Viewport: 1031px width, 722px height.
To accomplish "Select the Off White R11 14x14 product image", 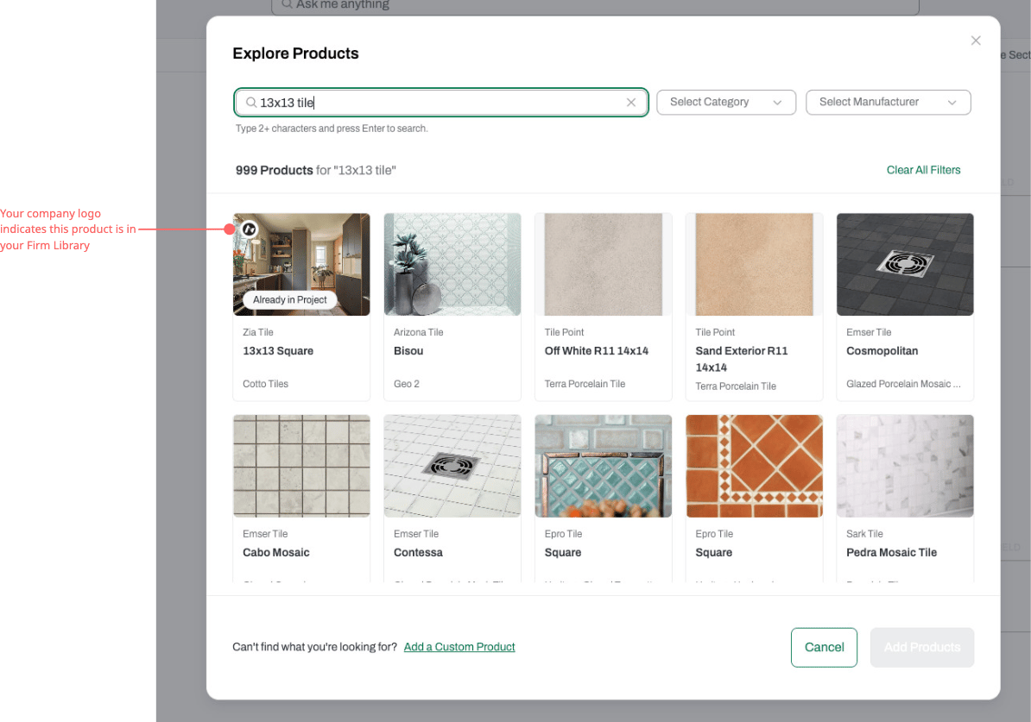I will click(x=603, y=264).
